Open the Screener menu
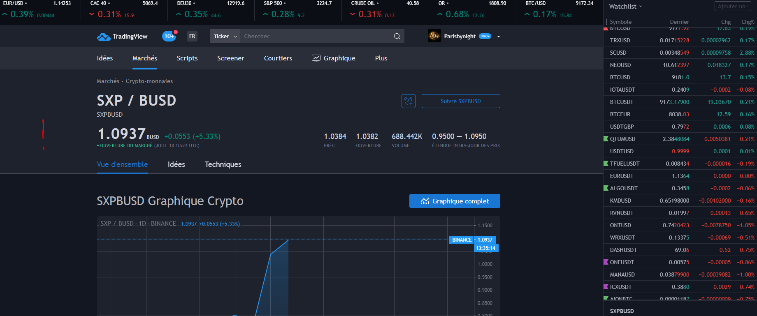This screenshot has height=316, width=757. pyautogui.click(x=231, y=58)
